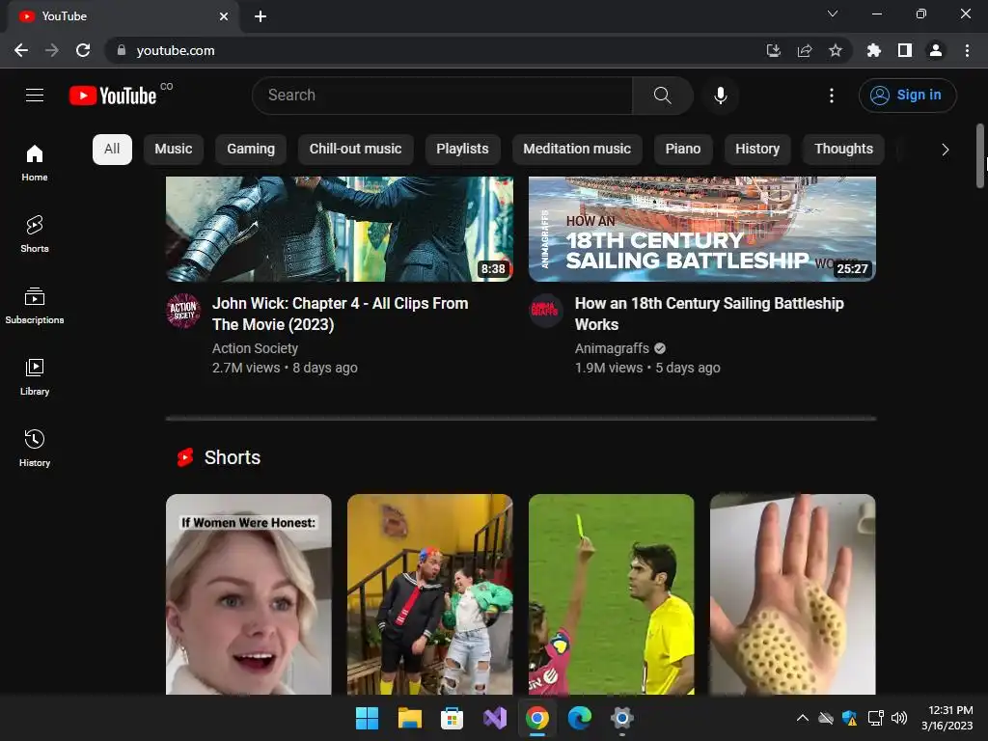Image resolution: width=988 pixels, height=741 pixels.
Task: Open File Explorer from taskbar
Action: (409, 718)
